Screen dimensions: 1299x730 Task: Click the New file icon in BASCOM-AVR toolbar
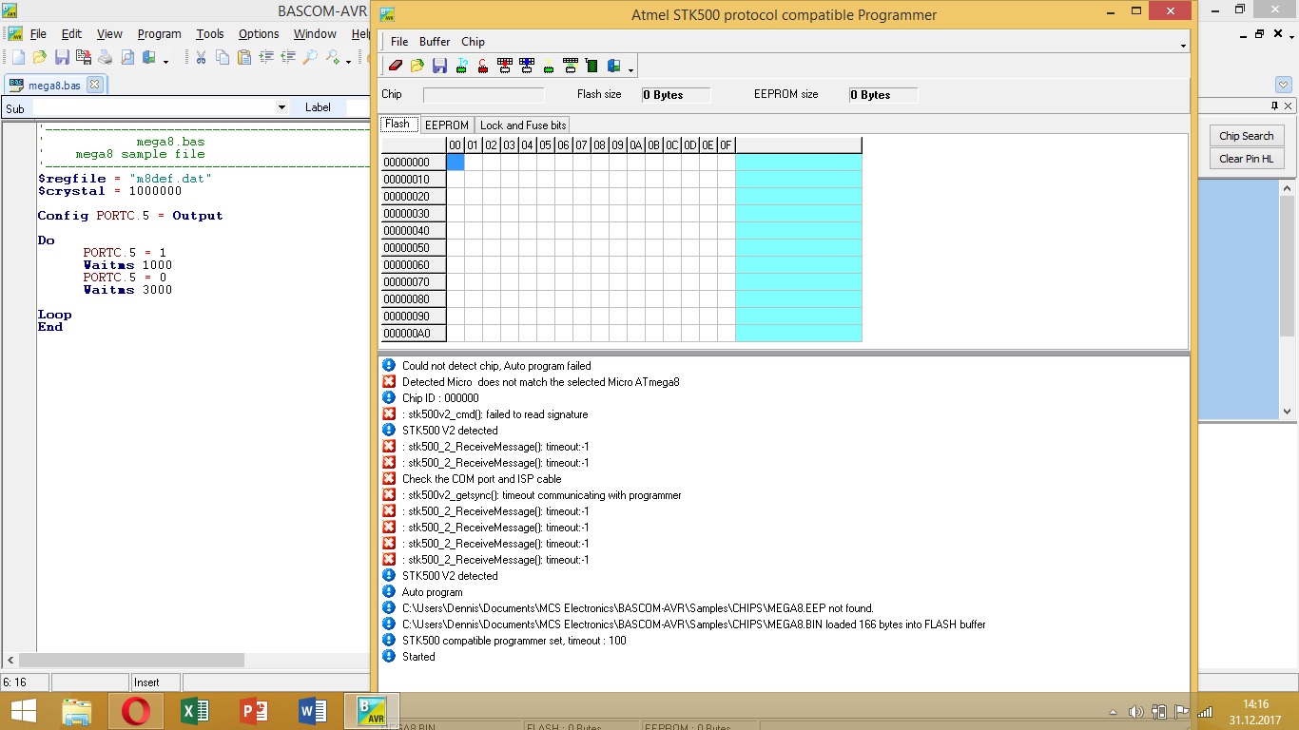click(18, 58)
